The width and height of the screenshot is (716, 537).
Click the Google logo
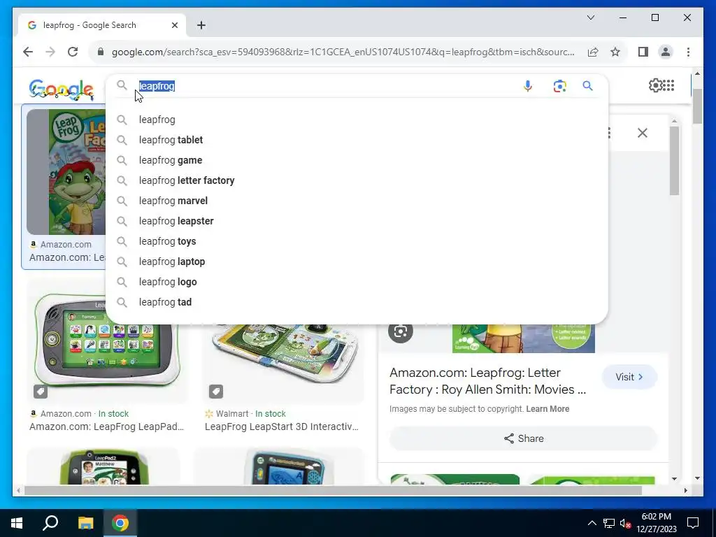coord(62,89)
